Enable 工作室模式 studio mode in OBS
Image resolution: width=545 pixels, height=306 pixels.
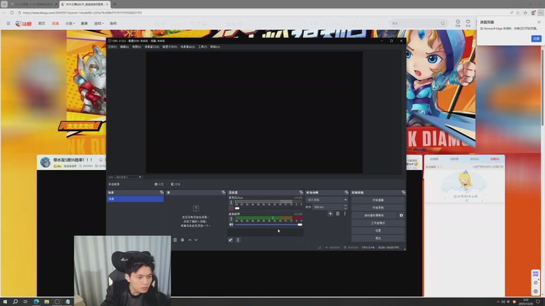[378, 223]
